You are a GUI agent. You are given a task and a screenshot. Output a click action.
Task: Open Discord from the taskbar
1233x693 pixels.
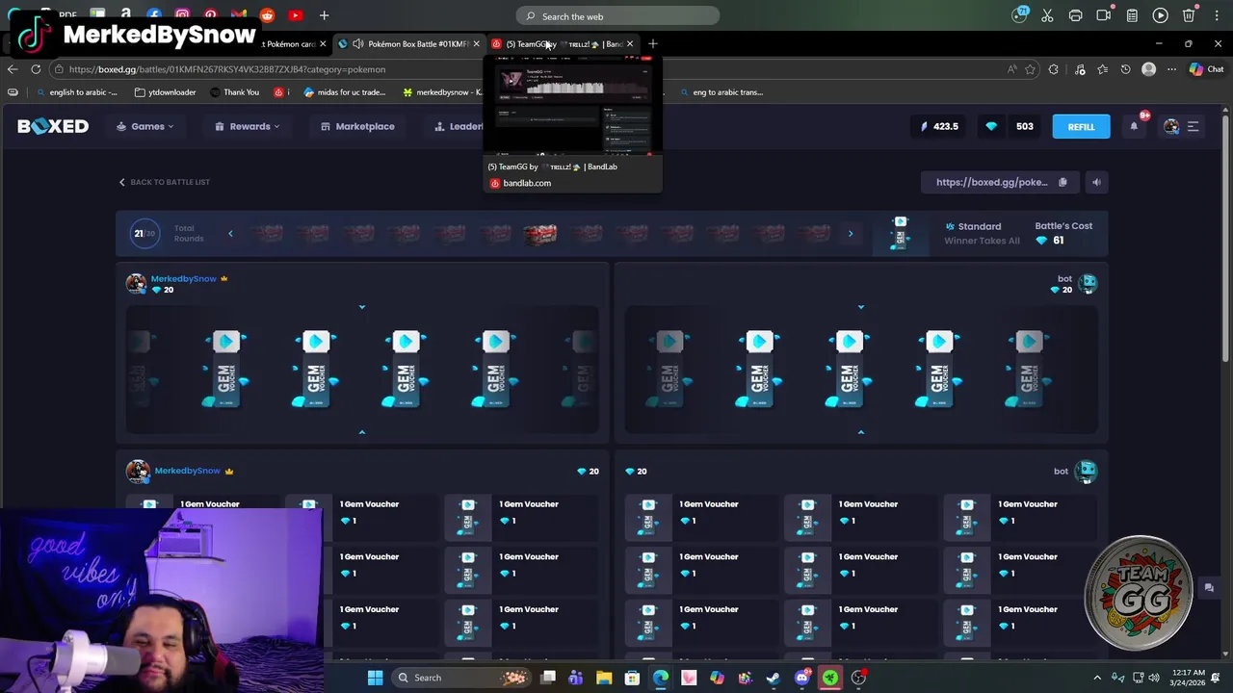[801, 678]
